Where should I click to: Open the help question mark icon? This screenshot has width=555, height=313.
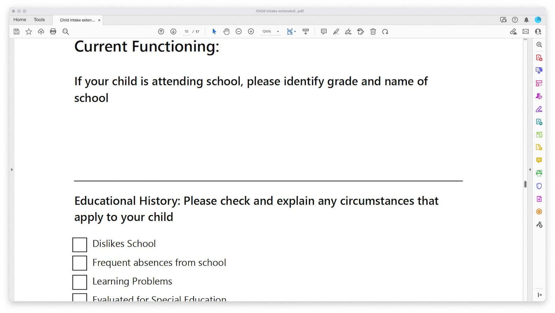[x=515, y=20]
